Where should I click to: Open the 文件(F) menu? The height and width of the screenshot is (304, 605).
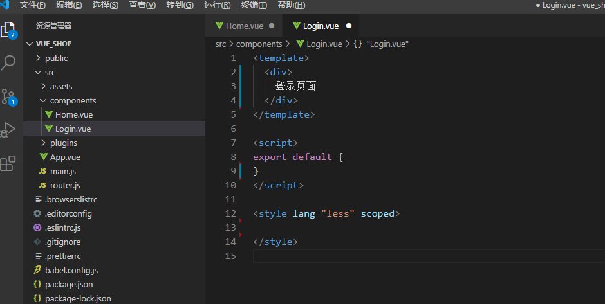click(x=32, y=5)
